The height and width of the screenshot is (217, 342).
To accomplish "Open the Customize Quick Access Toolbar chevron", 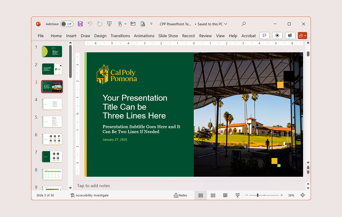I will 151,24.
